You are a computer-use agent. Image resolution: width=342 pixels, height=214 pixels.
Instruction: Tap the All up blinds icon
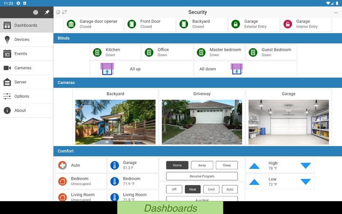(x=107, y=69)
